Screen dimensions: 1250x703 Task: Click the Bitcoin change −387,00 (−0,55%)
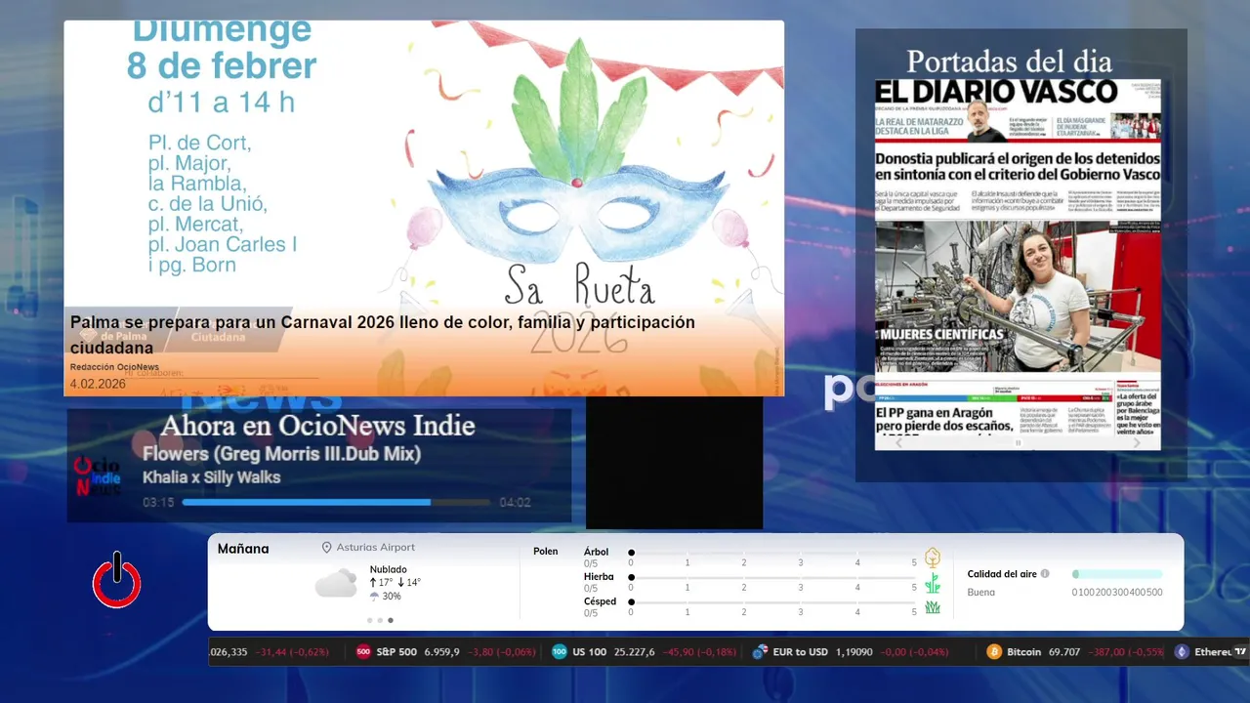pos(1126,651)
